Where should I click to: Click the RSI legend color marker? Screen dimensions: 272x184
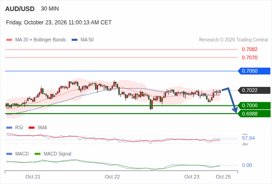click(x=9, y=128)
